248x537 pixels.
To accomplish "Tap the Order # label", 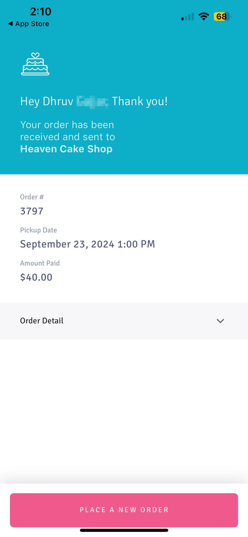I will tap(32, 197).
